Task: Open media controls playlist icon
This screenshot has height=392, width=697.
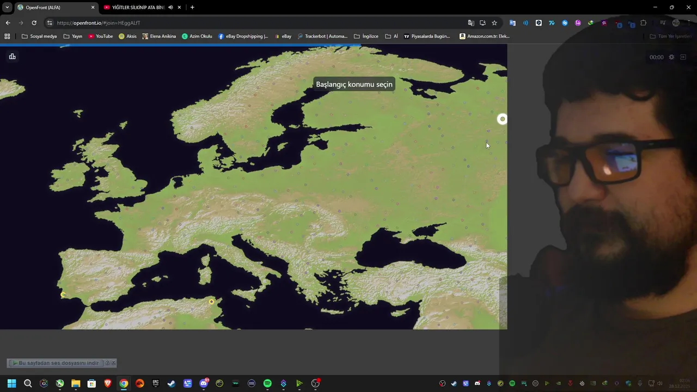Action: pyautogui.click(x=663, y=23)
